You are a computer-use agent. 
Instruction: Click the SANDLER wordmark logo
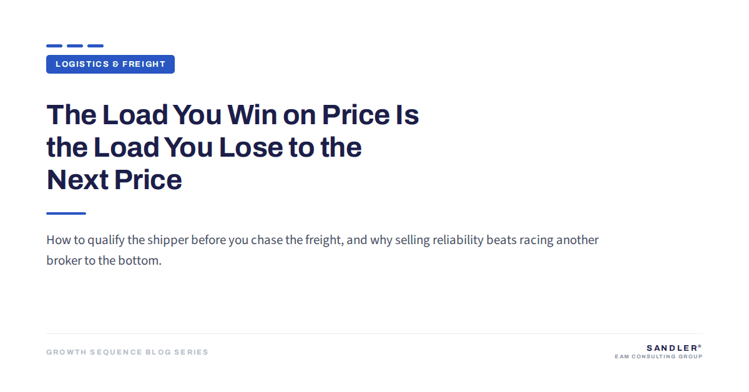pos(672,348)
